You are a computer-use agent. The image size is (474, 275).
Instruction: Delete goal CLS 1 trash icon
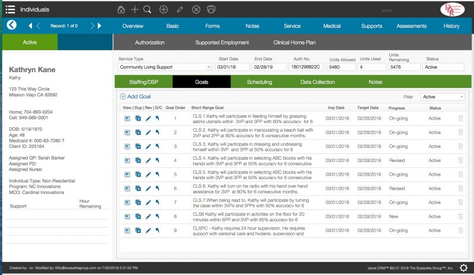tap(461, 118)
